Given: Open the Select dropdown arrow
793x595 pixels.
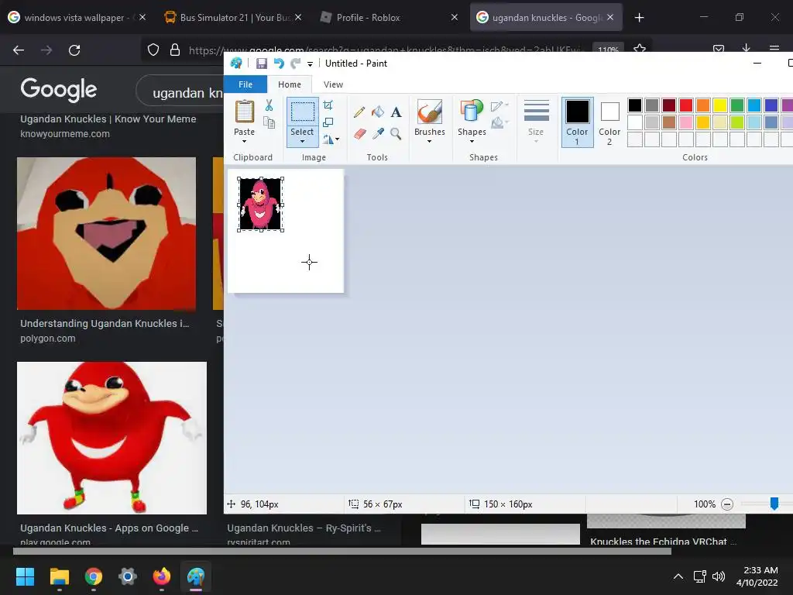Looking at the screenshot, I should click(303, 141).
